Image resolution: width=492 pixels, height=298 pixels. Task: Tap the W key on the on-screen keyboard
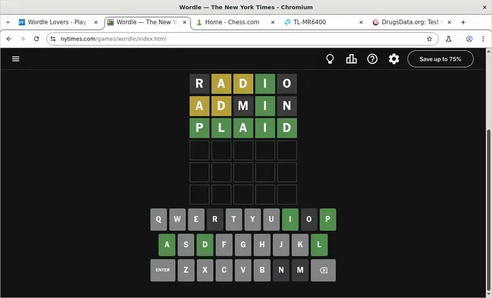(x=177, y=219)
